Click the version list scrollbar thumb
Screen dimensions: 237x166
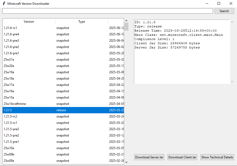tap(127, 27)
